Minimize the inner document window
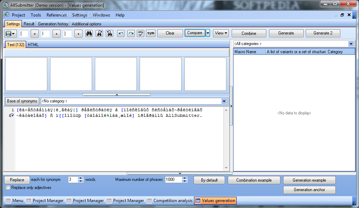359x208 pixels. tap(336, 15)
